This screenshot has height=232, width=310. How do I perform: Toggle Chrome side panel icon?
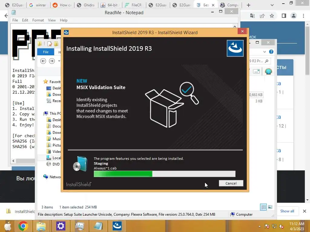pyautogui.click(x=284, y=16)
